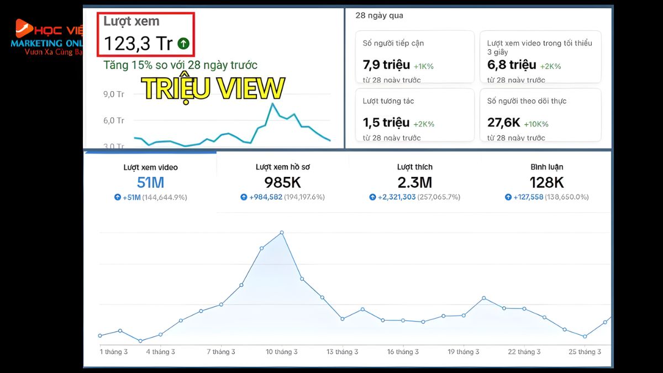The height and width of the screenshot is (373, 663).
Task: Click the 28 ngày qua period label
Action: click(x=379, y=15)
